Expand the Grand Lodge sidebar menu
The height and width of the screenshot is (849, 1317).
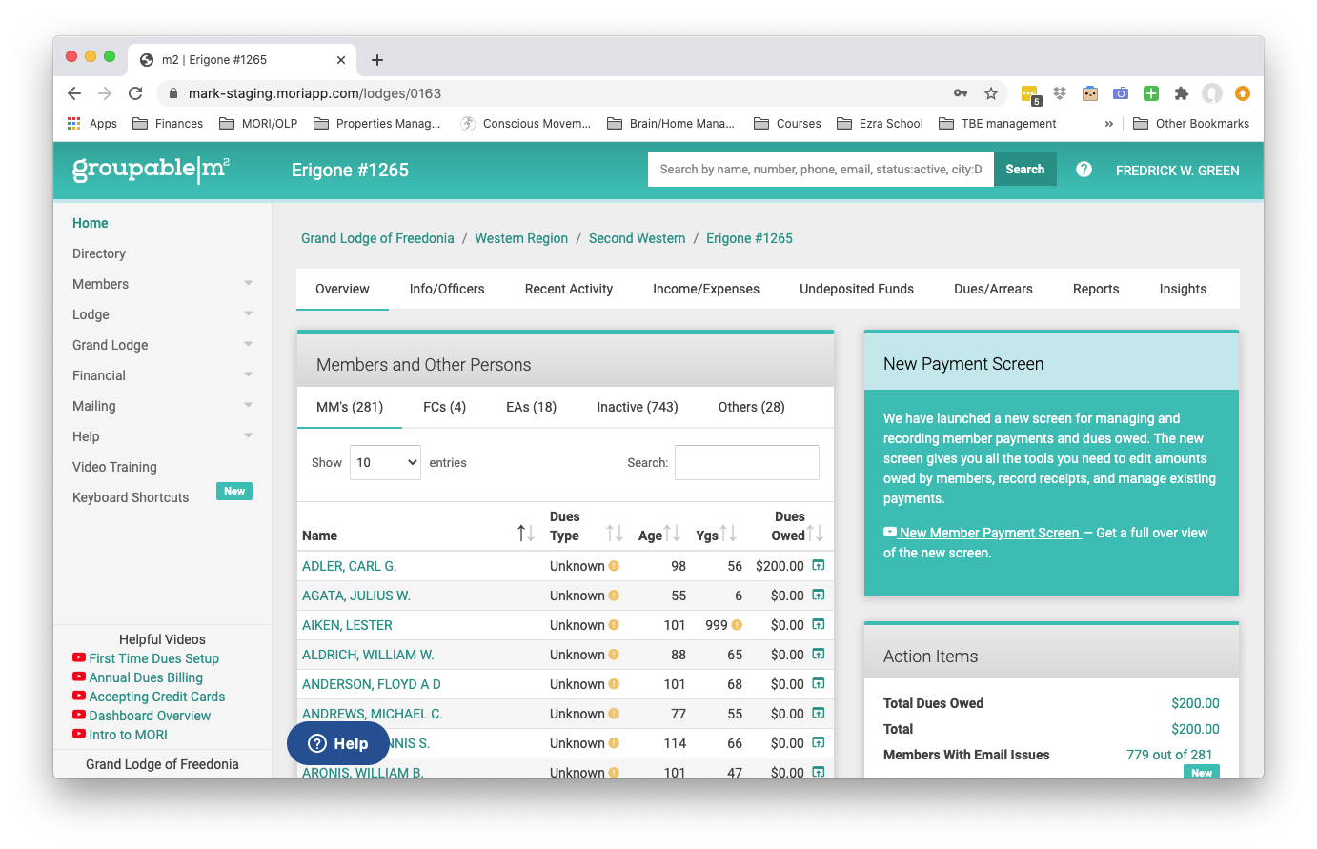[x=162, y=345]
